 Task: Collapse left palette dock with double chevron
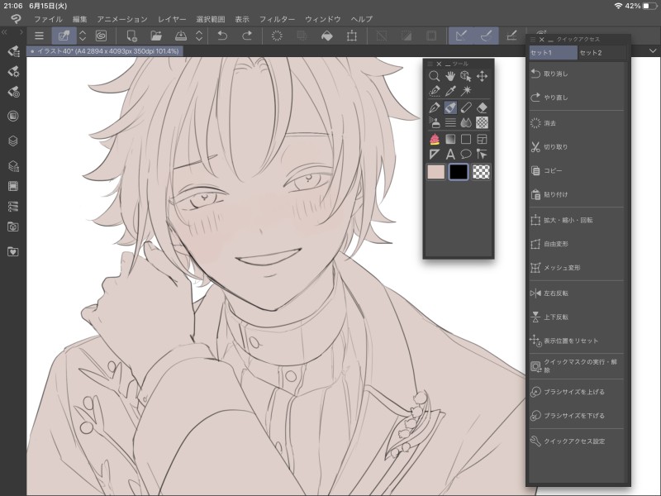pos(4,32)
